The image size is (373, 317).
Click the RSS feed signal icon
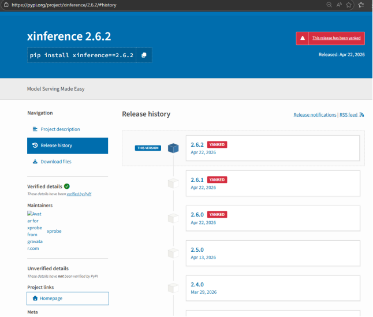(x=361, y=115)
